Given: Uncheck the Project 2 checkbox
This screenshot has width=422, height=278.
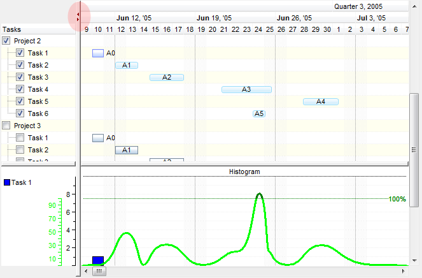Looking at the screenshot, I should [7, 41].
